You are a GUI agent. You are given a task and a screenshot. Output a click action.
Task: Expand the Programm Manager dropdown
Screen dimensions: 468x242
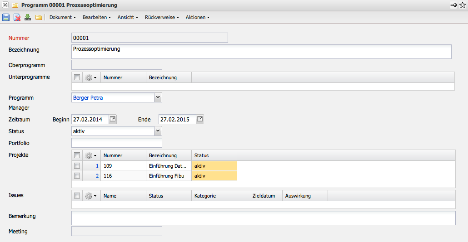coord(158,97)
